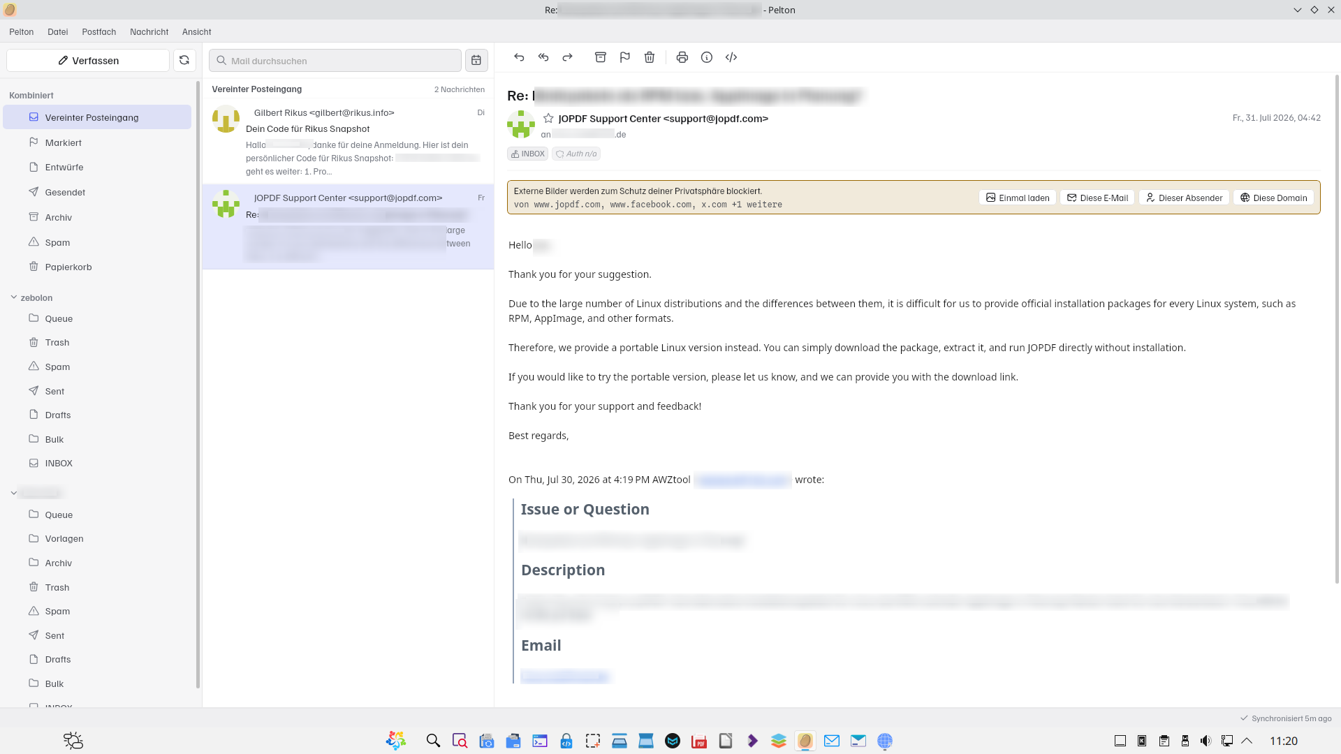The width and height of the screenshot is (1341, 754).
Task: Delete the open email with the trash icon
Action: [650, 57]
